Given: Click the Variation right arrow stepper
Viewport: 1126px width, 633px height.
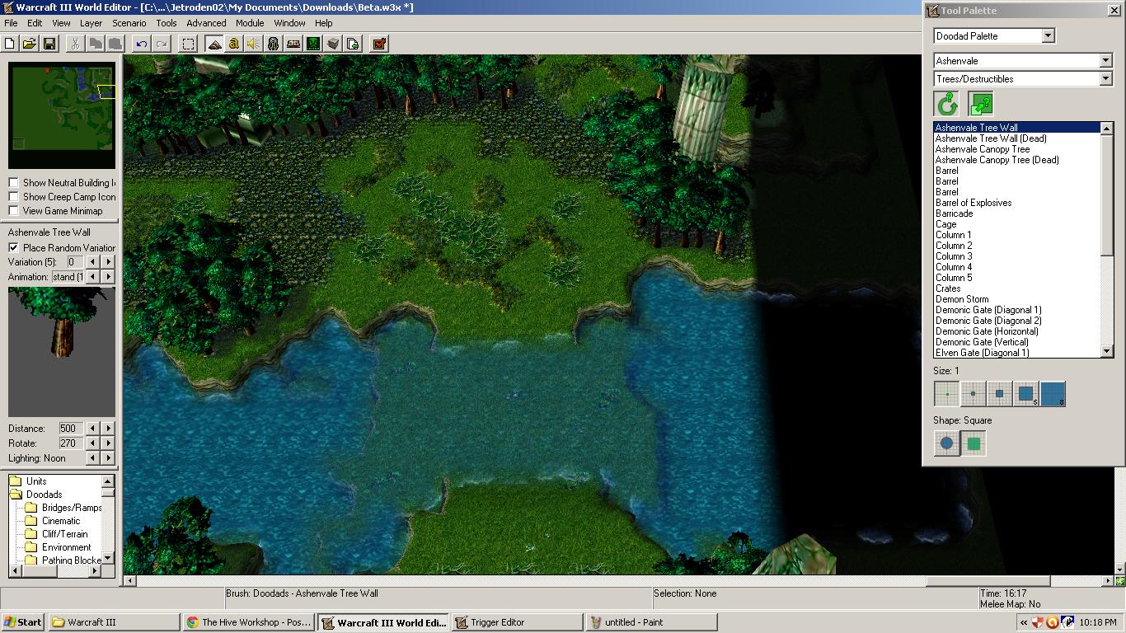Looking at the screenshot, I should (x=108, y=262).
